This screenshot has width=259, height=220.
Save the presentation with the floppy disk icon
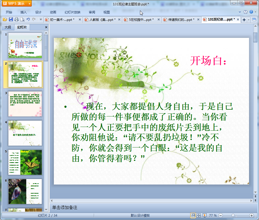click(11, 19)
